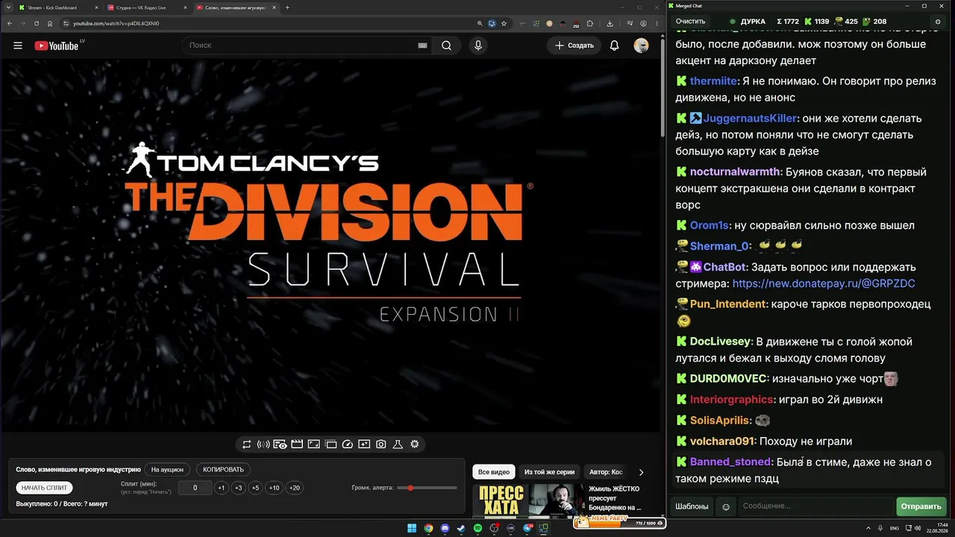Open the emoji picker in Merged Chat
This screenshot has width=955, height=537.
click(x=726, y=507)
